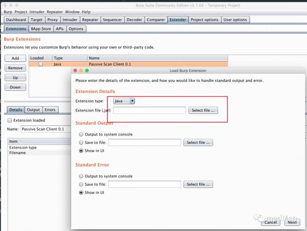The height and width of the screenshot is (231, 307).
Task: Close the Load Burp Extension dialog
Action: pos(75,71)
